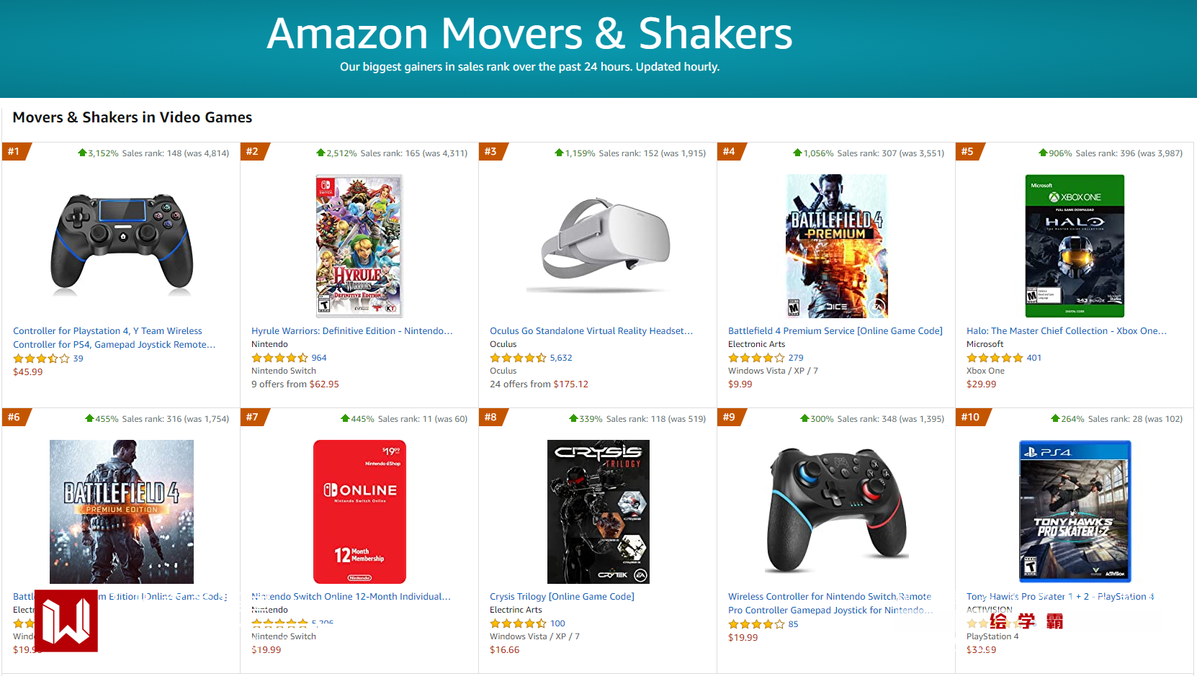Screen dimensions: 1197x676
Task: Click the 24 offers from $175.12 link
Action: 539,384
